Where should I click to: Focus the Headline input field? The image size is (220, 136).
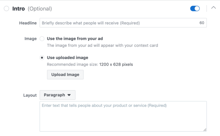tap(117, 23)
